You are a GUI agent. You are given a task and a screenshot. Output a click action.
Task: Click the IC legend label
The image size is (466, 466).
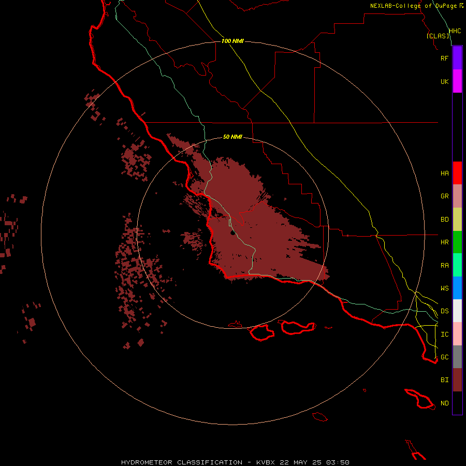point(444,334)
